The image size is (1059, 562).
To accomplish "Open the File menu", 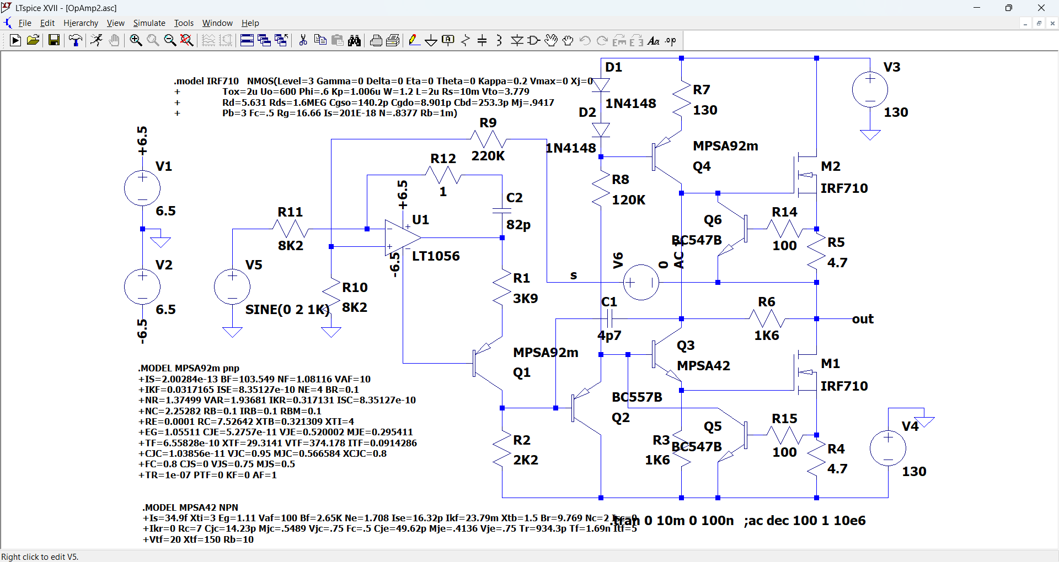I will pos(25,23).
